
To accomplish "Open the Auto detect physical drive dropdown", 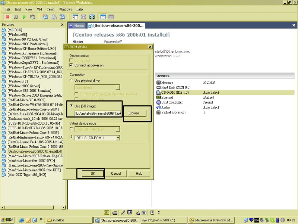I will 118,87.
